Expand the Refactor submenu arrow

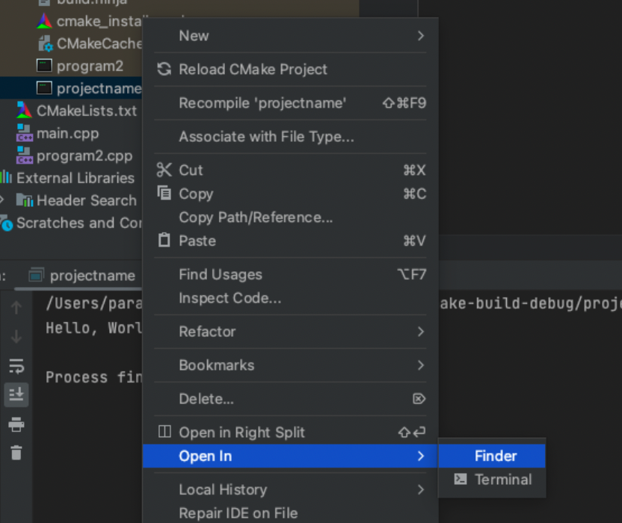click(420, 332)
